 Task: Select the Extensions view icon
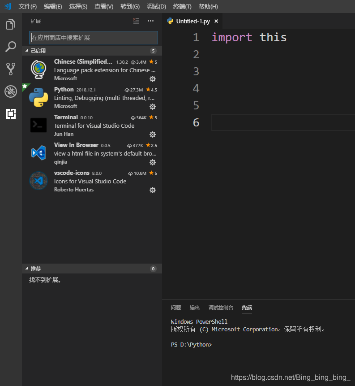point(11,114)
